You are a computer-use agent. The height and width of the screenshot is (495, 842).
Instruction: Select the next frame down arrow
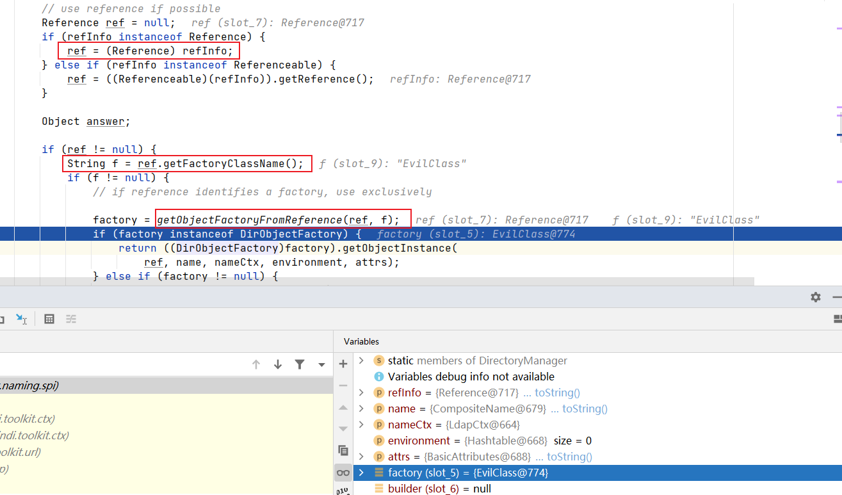point(278,364)
